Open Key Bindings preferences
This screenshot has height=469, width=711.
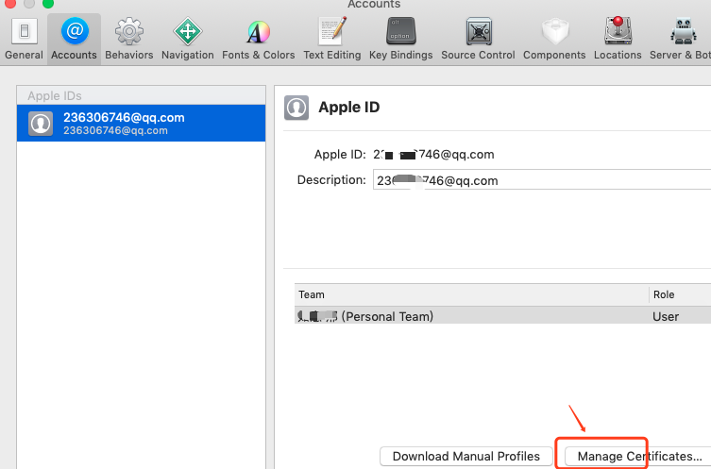(x=401, y=40)
